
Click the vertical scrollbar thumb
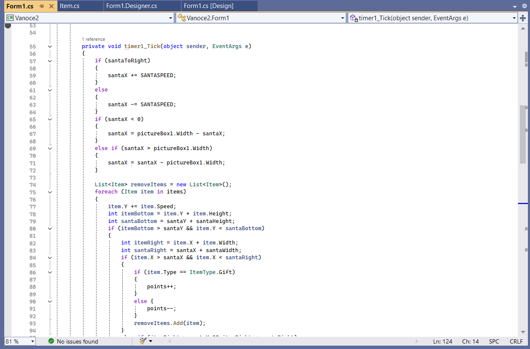[x=523, y=134]
